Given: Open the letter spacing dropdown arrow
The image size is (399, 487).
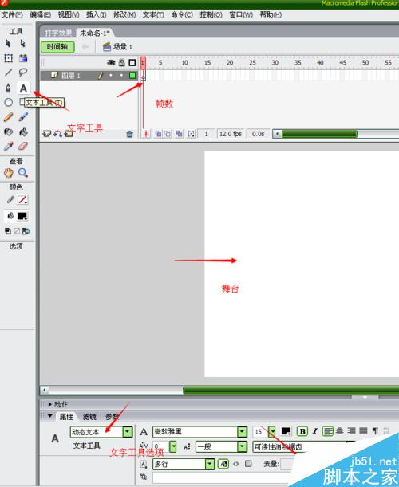Looking at the screenshot, I should coord(173,446).
